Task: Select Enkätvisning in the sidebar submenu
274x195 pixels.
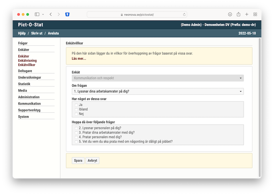Action: pos(27,61)
